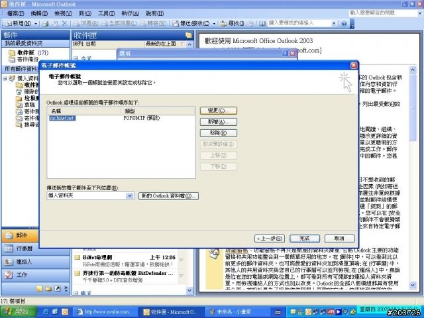Click the 尋找(I) find toolbar button
This screenshot has height=318, width=424.
[233, 24]
